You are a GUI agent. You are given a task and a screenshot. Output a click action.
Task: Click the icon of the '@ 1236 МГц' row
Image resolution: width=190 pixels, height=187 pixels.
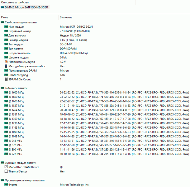(x=6, y=123)
